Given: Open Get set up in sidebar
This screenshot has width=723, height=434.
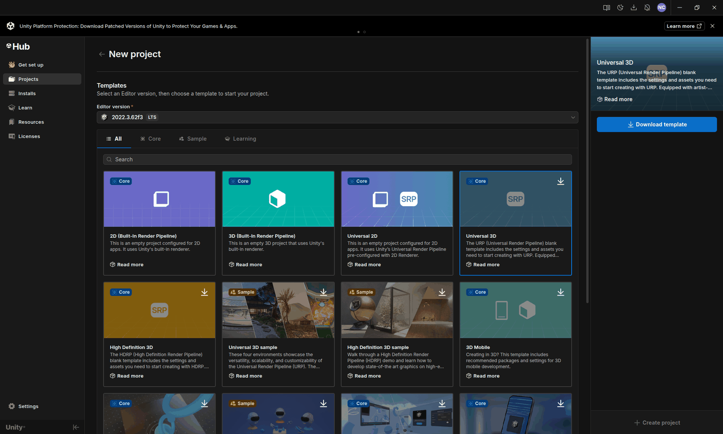Looking at the screenshot, I should tap(42, 65).
